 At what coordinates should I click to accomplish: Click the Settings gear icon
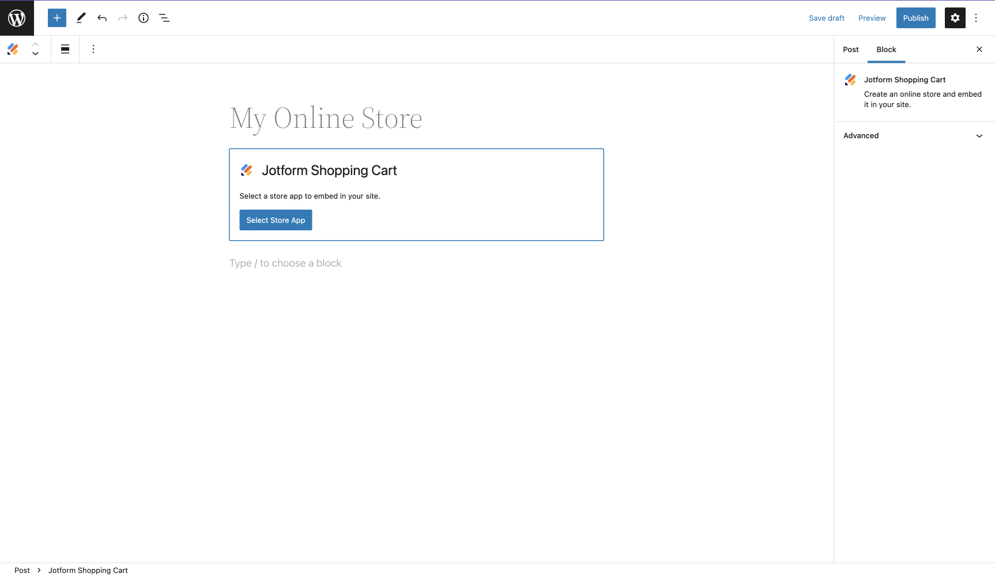(955, 17)
